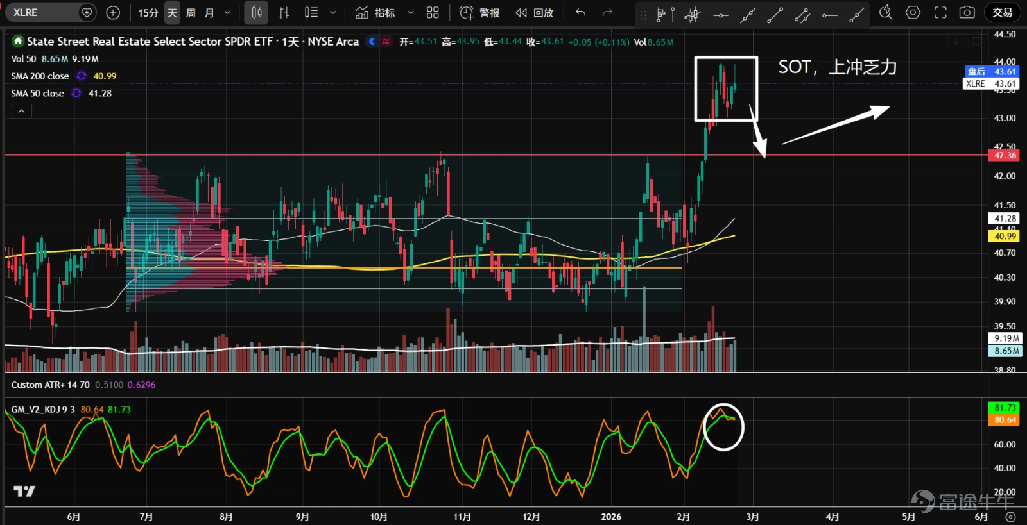The height and width of the screenshot is (525, 1027).
Task: Open chart settings hexagon icon
Action: tap(913, 12)
